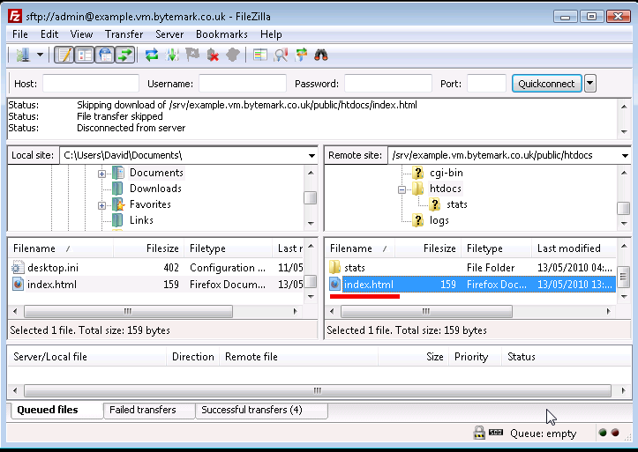Switch to the Failed transfers tab

[x=149, y=410]
